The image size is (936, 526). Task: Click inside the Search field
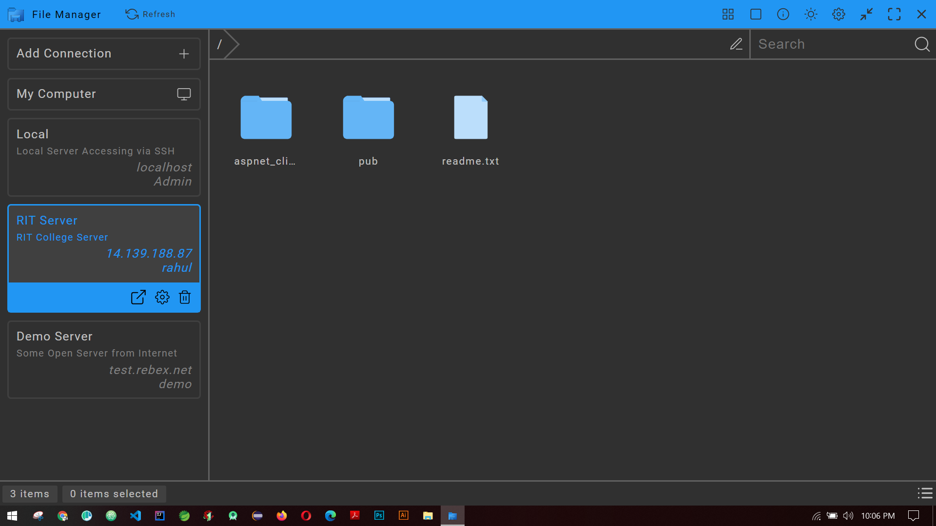[x=829, y=44]
